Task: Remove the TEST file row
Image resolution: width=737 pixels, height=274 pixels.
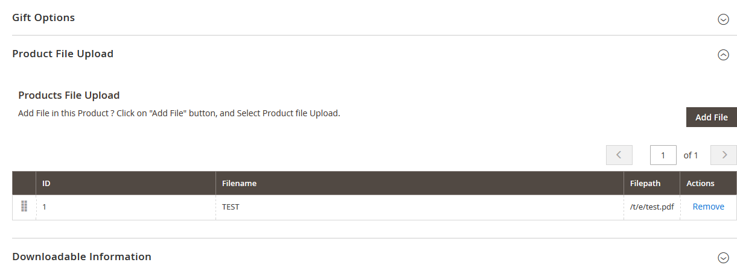Action: [708, 207]
